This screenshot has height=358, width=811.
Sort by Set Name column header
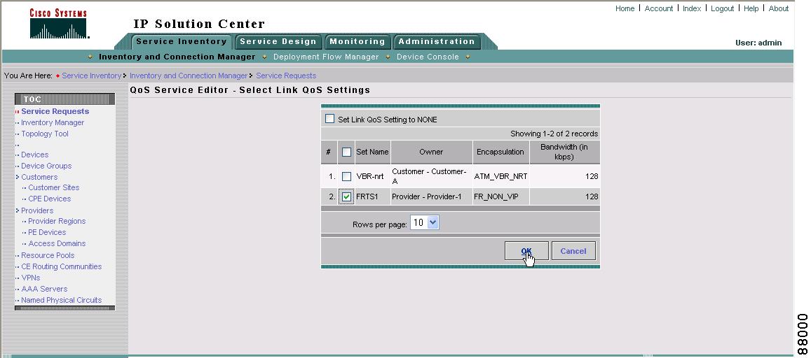[372, 152]
